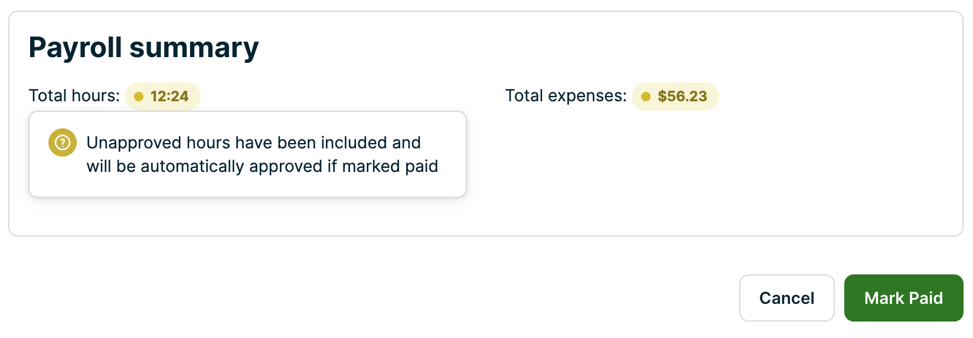Click the words "marked paid" in the notice
The image size is (973, 338).
[390, 167]
